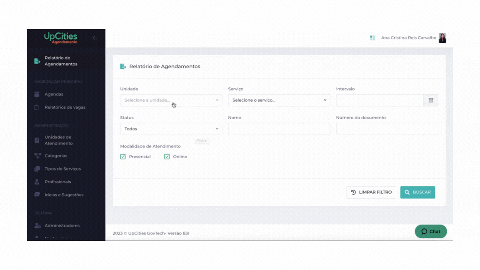
Task: Toggle the Presencial checkbox
Action: (x=123, y=157)
